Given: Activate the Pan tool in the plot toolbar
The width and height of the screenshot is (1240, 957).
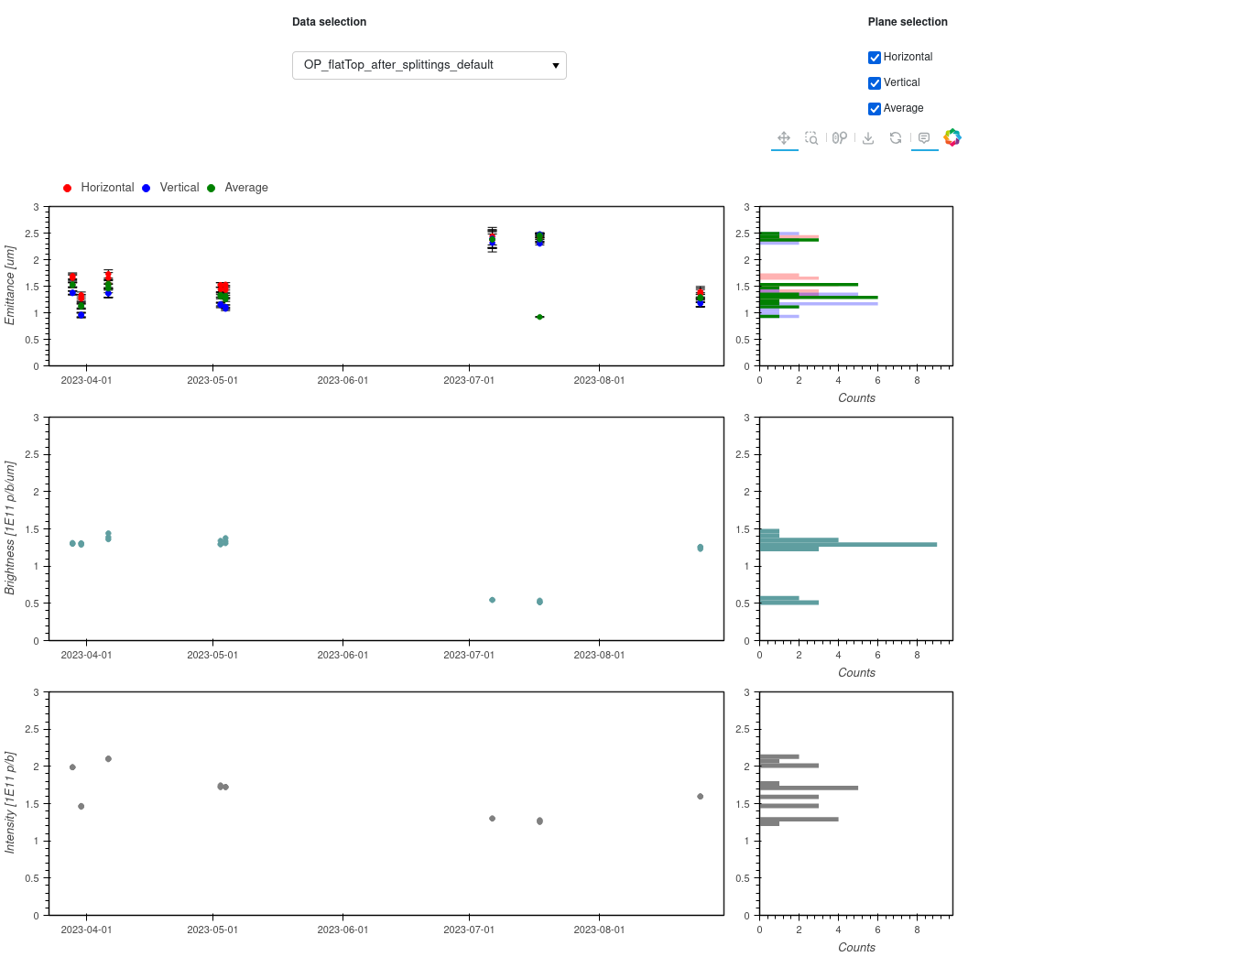Looking at the screenshot, I should (x=784, y=138).
